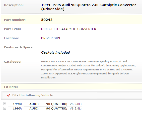This screenshot has height=121, width=143.
Task: Click V6 2.8L in 1995 row
Action: (76, 108)
